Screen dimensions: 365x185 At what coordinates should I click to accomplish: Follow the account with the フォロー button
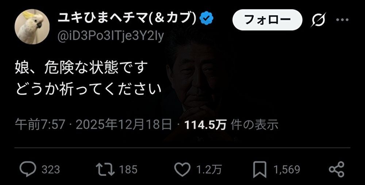(x=267, y=20)
